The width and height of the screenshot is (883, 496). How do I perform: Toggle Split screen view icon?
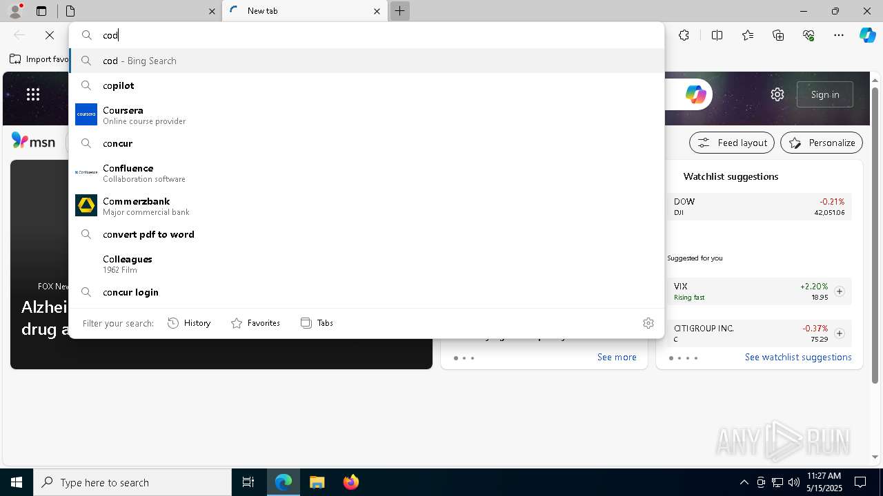tap(717, 35)
